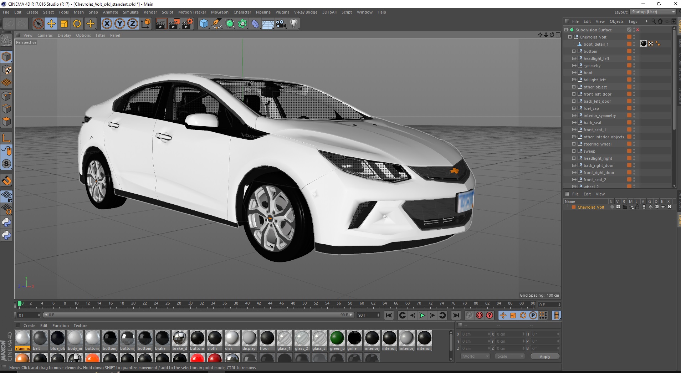Screen dimensions: 681x373
Task: Open the V-Ray Bridge menu
Action: point(306,12)
